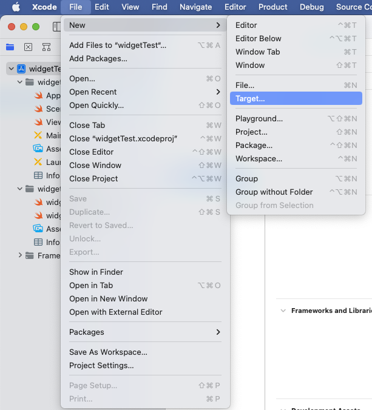Click the Edit menu in menu bar
Viewport: 372px width, 410px height.
point(102,7)
